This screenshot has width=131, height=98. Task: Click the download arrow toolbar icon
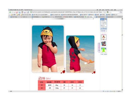point(28,12)
